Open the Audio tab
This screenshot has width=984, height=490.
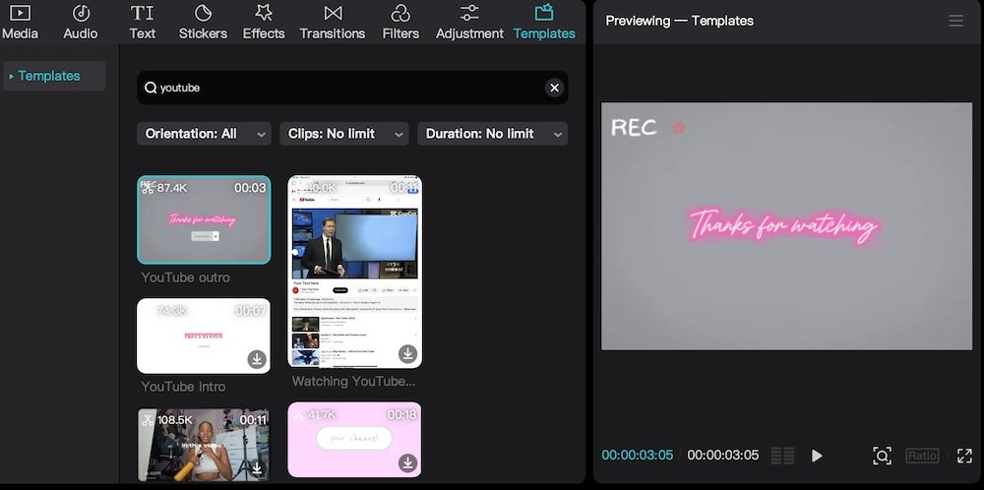click(x=81, y=23)
